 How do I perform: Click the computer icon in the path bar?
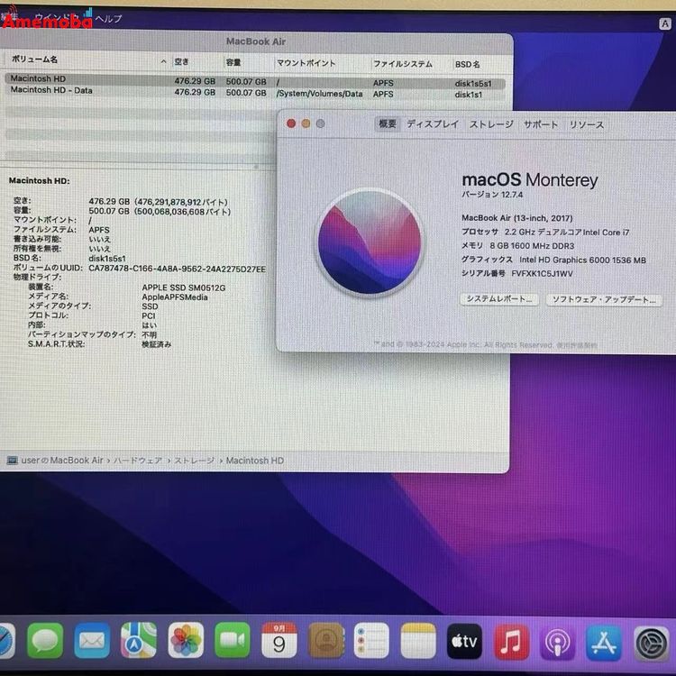pyautogui.click(x=13, y=461)
